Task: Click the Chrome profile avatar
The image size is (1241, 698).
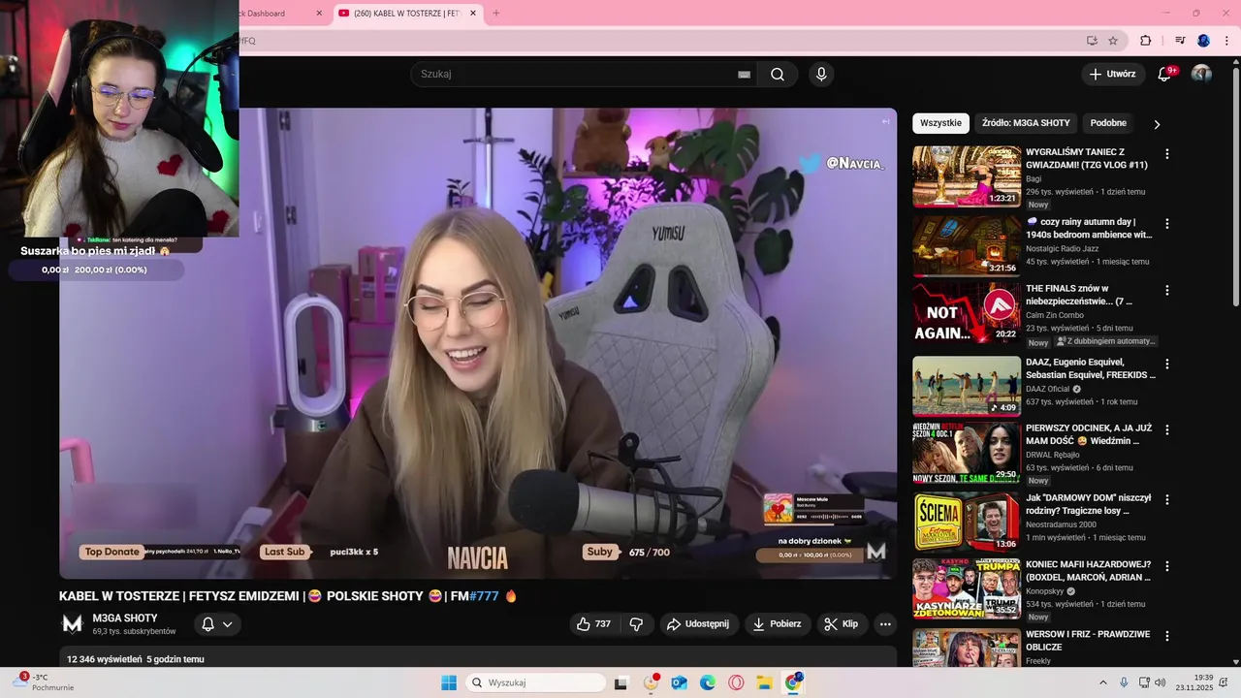Action: pyautogui.click(x=1203, y=41)
